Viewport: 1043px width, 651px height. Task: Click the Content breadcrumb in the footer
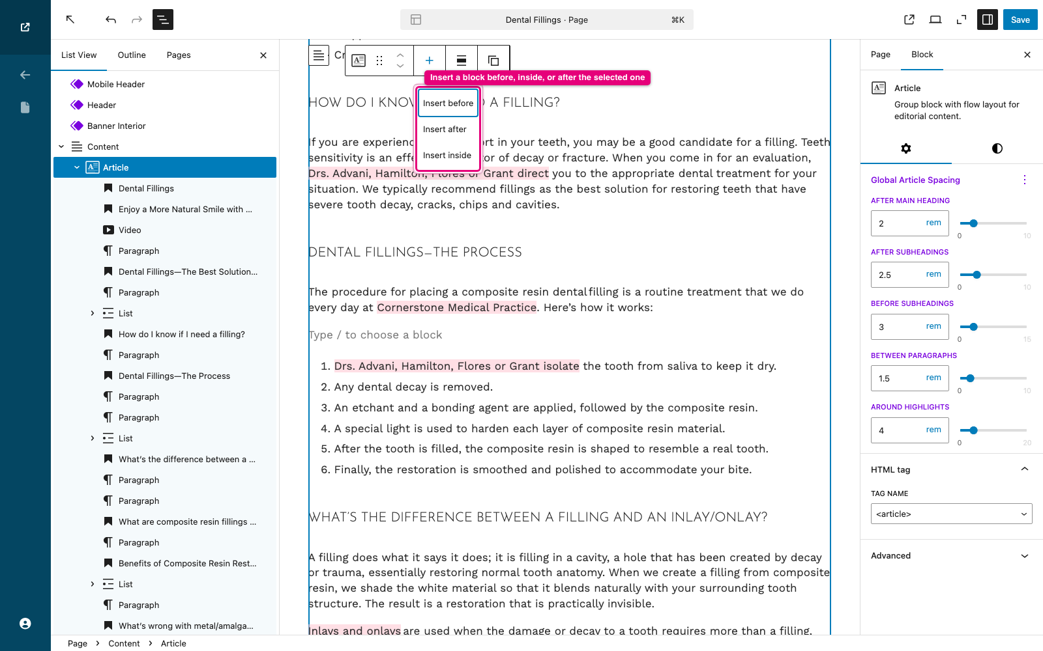(x=124, y=643)
